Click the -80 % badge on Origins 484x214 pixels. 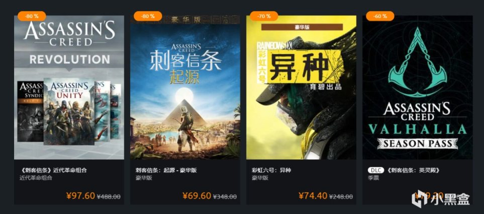148,16
